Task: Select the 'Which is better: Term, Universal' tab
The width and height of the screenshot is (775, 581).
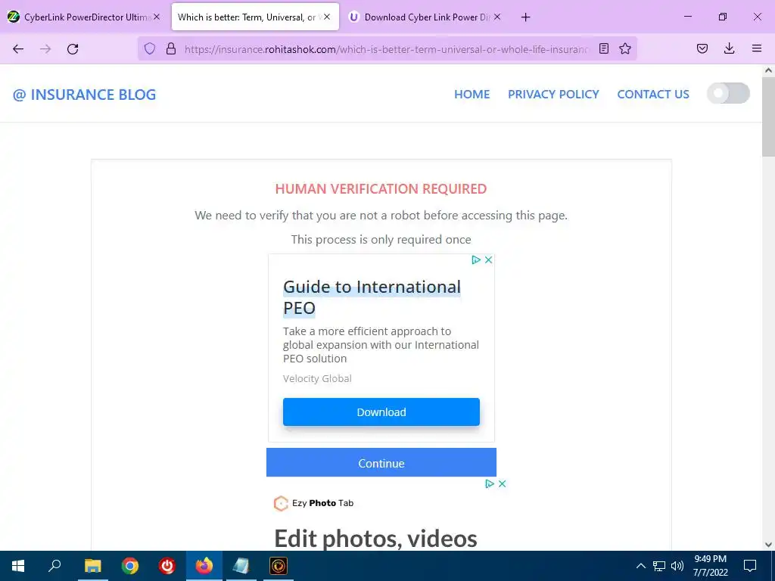Action: click(x=256, y=17)
